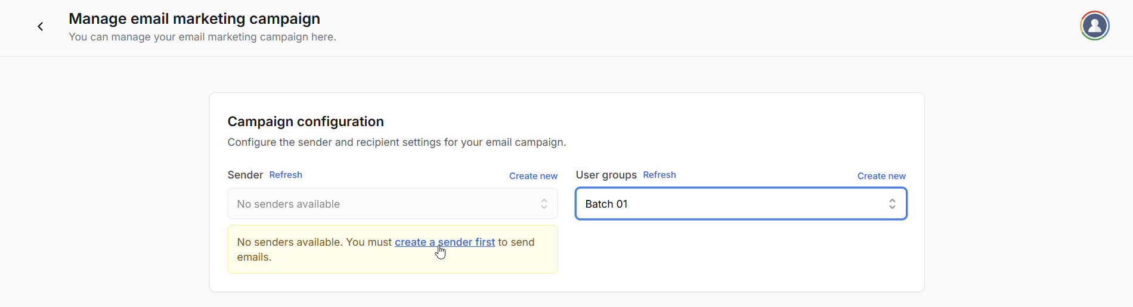Click the User groups dropdown chevron
This screenshot has width=1133, height=307.
coord(892,204)
